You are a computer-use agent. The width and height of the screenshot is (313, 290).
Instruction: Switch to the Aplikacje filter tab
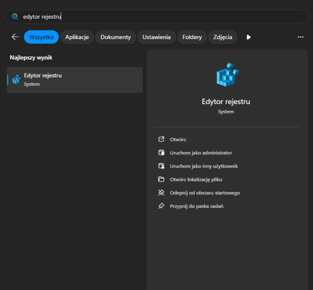77,37
